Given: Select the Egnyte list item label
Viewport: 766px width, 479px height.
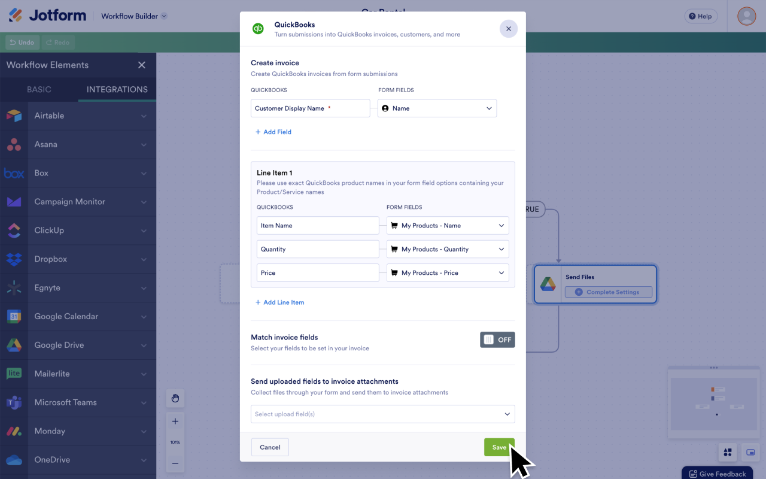Looking at the screenshot, I should point(47,288).
